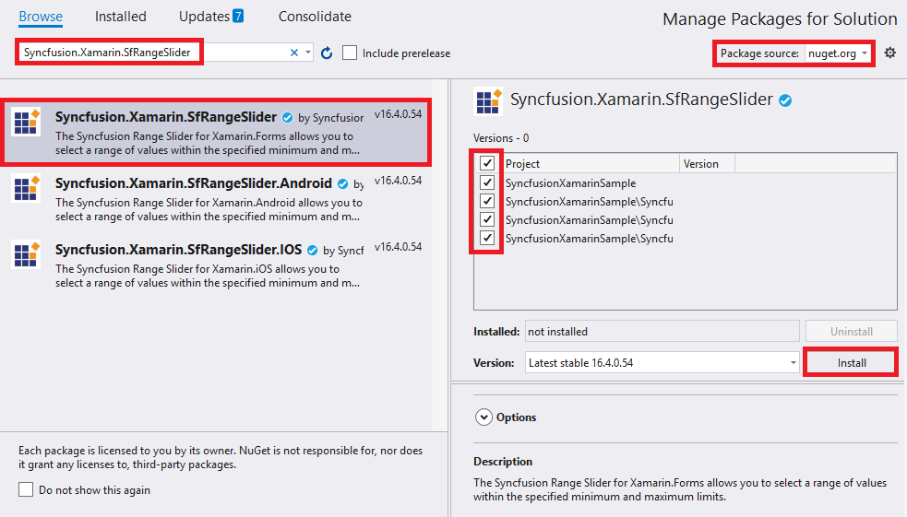Clear the search text with the X icon
Screen dimensions: 907x517
(294, 53)
